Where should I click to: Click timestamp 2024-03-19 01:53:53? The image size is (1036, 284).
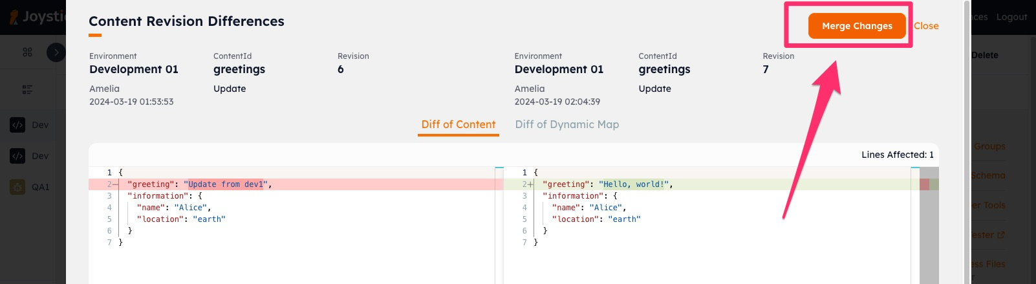pyautogui.click(x=131, y=102)
